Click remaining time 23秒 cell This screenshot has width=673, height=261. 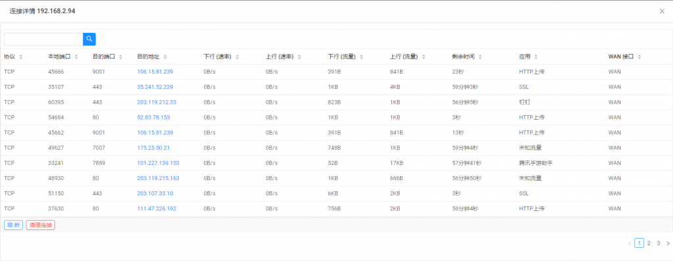click(458, 72)
